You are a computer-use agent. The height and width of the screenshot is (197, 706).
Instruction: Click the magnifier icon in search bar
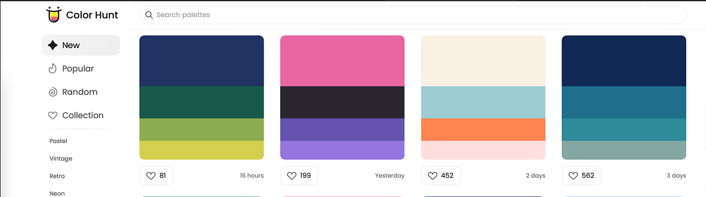tap(149, 15)
